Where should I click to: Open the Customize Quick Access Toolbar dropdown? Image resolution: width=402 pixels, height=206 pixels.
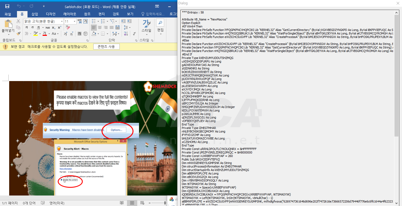tap(44, 6)
